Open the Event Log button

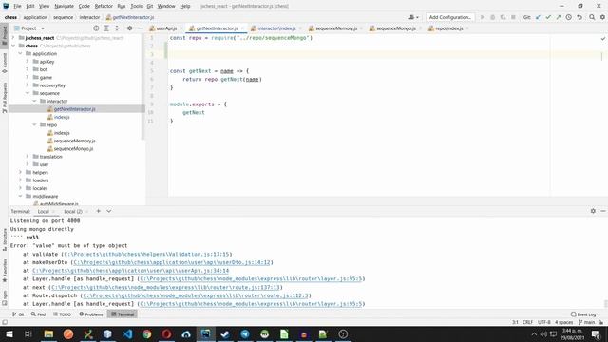(x=583, y=314)
